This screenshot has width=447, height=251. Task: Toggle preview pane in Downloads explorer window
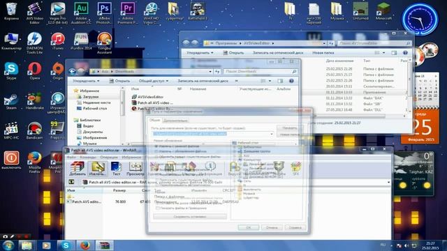tap(280, 81)
